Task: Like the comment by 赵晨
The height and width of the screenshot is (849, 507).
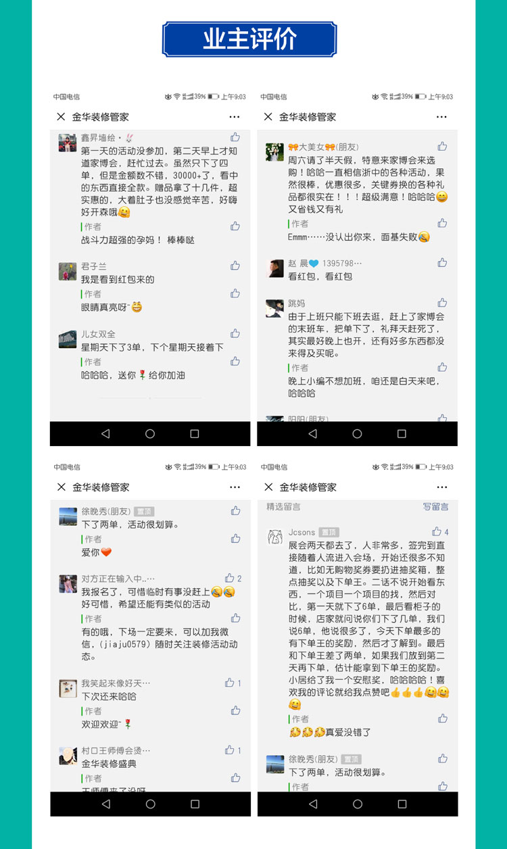Action: point(442,262)
